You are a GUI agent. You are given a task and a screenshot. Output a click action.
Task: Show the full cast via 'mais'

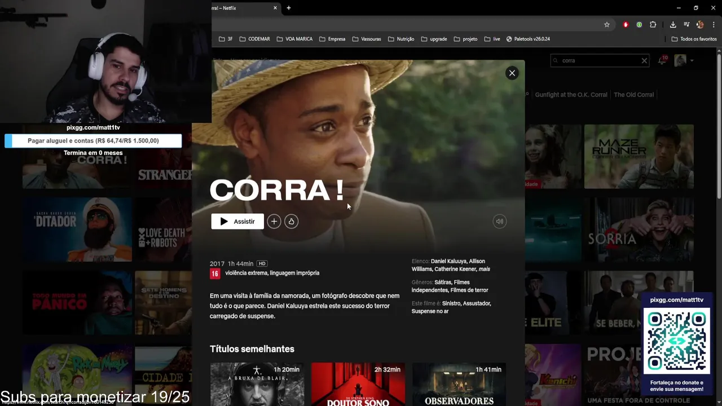point(484,269)
